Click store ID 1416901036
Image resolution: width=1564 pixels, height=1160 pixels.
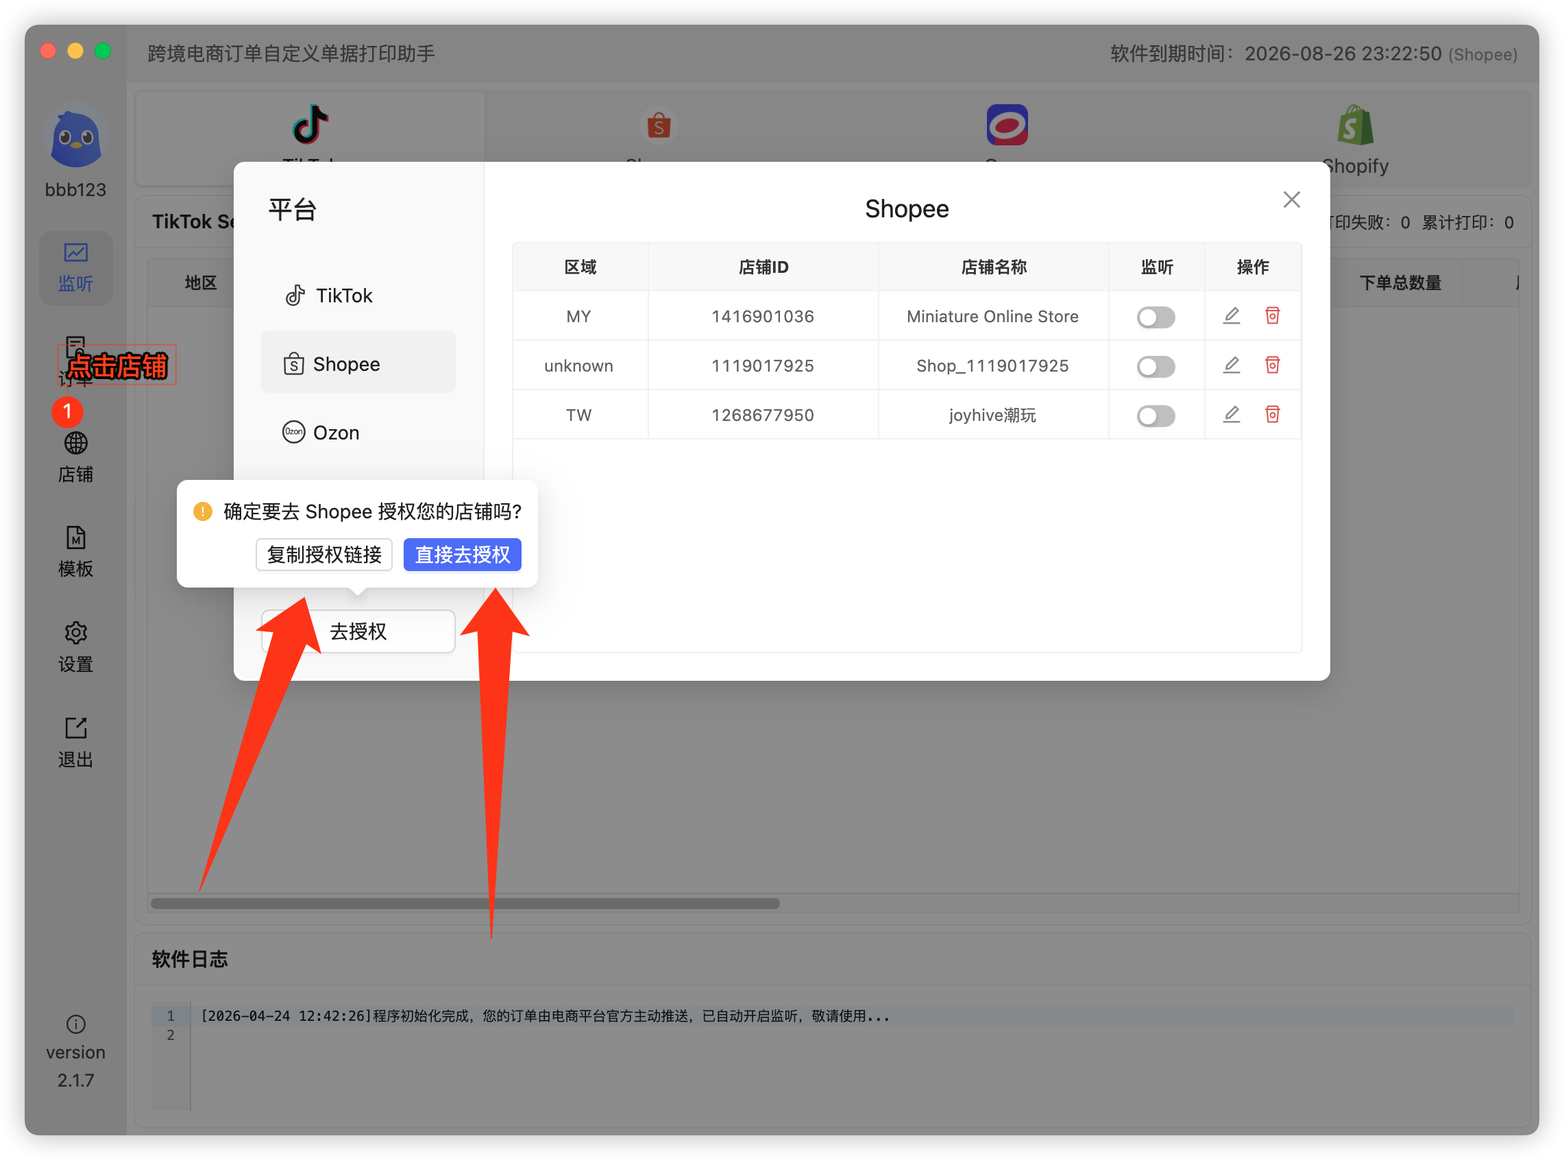click(x=762, y=317)
